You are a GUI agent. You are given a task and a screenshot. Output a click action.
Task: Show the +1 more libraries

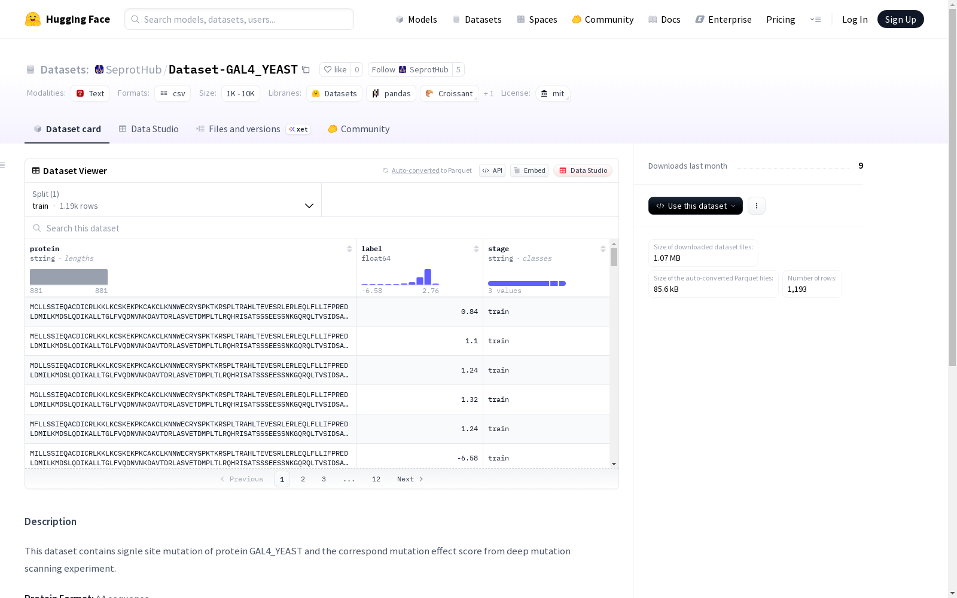(x=489, y=93)
